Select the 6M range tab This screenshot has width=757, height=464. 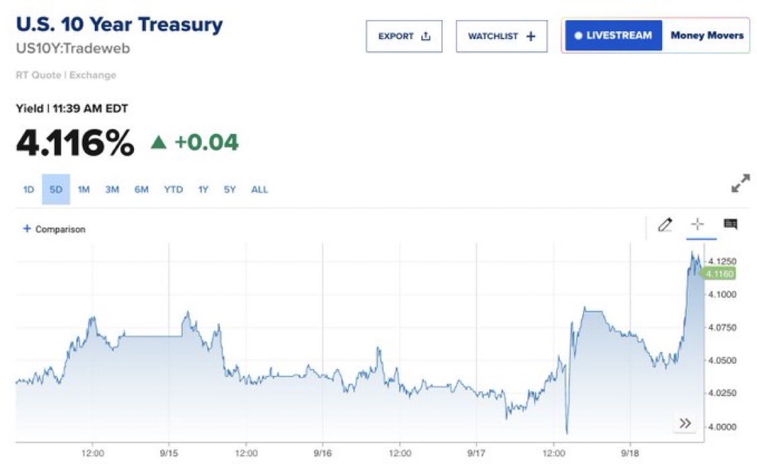[141, 190]
